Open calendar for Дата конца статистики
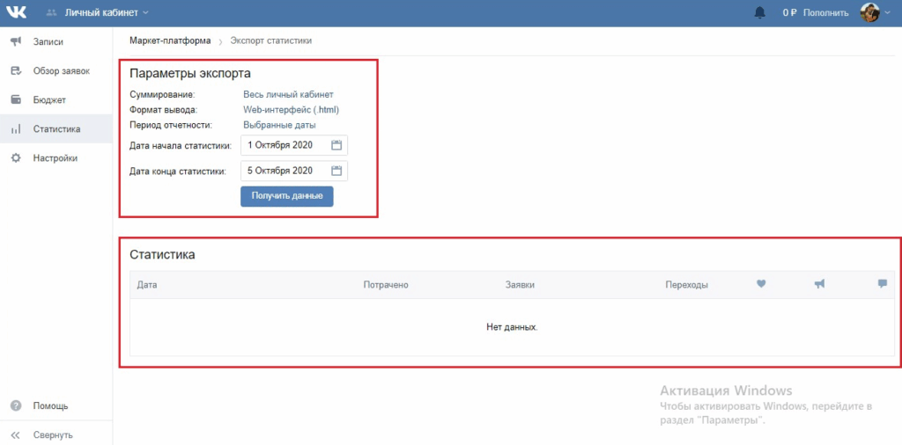 pos(336,171)
